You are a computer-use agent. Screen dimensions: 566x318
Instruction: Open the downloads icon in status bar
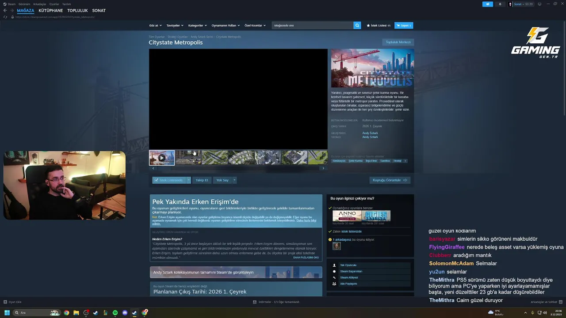(255, 302)
